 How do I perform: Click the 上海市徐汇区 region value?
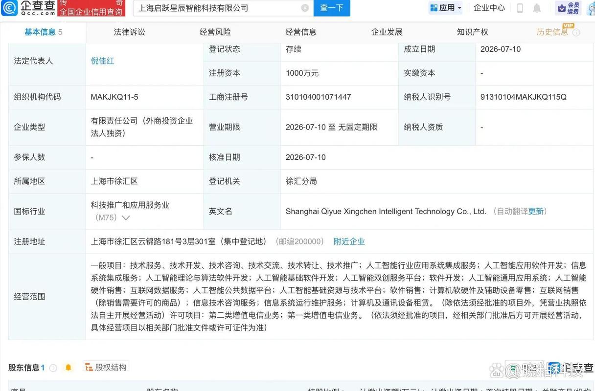[x=114, y=181]
